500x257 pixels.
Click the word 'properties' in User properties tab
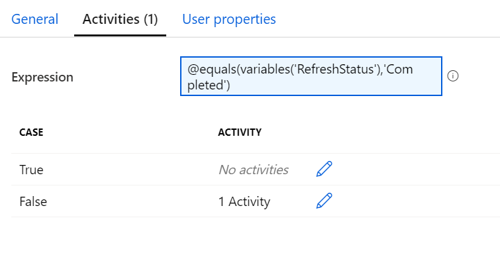pos(244,19)
